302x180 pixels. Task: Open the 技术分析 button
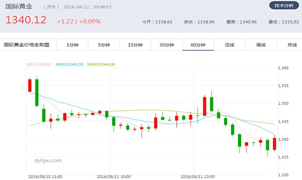(x=284, y=5)
